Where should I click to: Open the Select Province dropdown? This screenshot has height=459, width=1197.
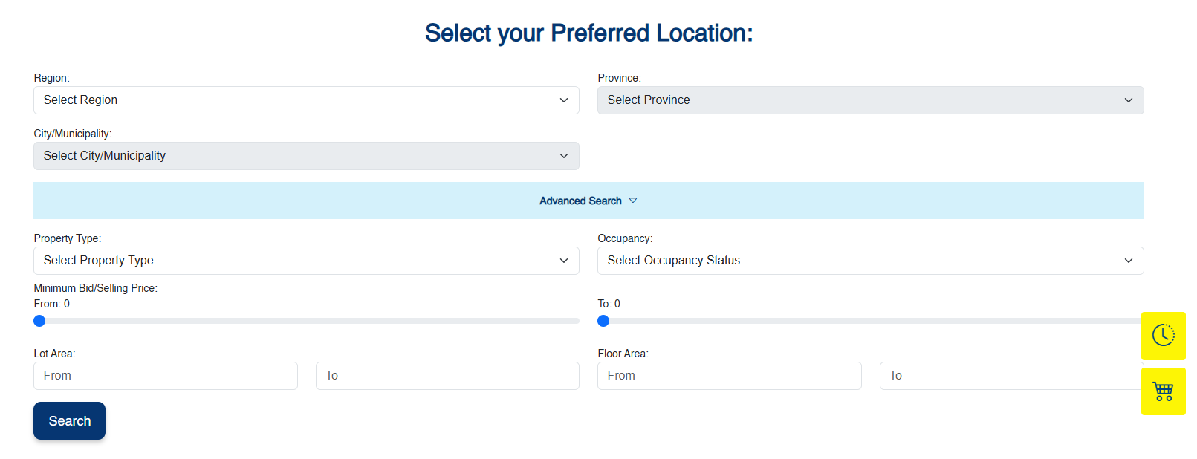click(870, 100)
